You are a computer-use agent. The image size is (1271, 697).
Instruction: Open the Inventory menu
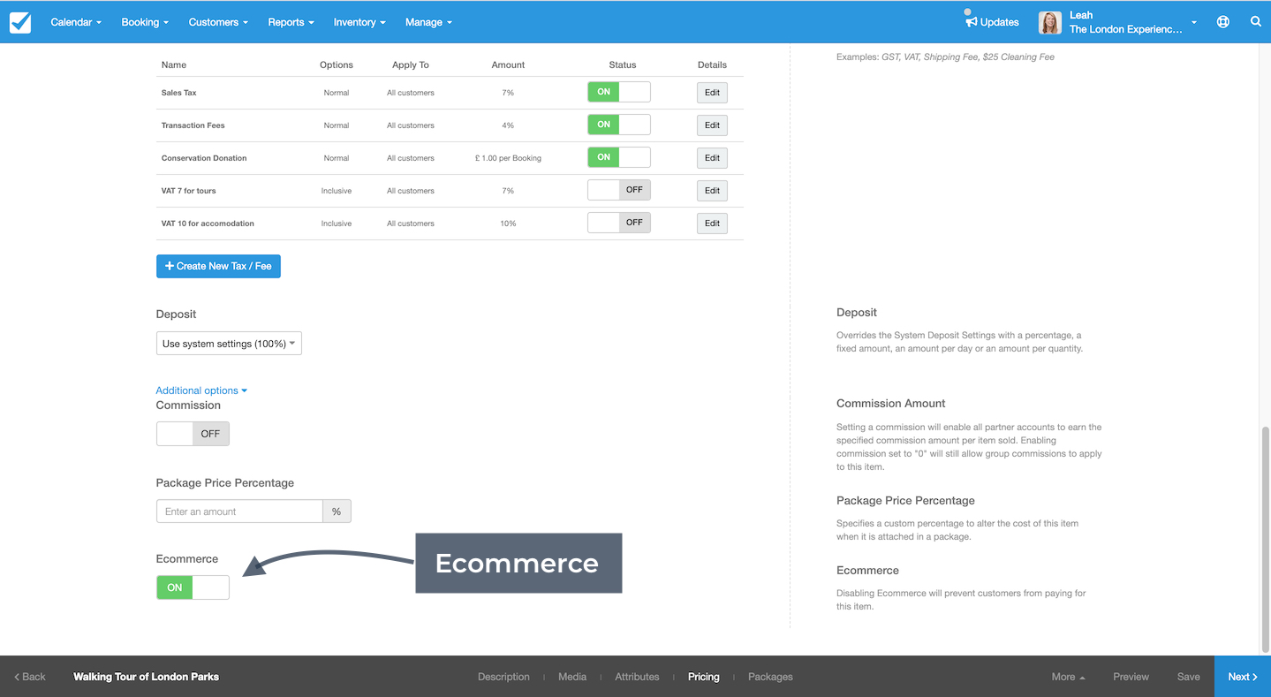(359, 22)
